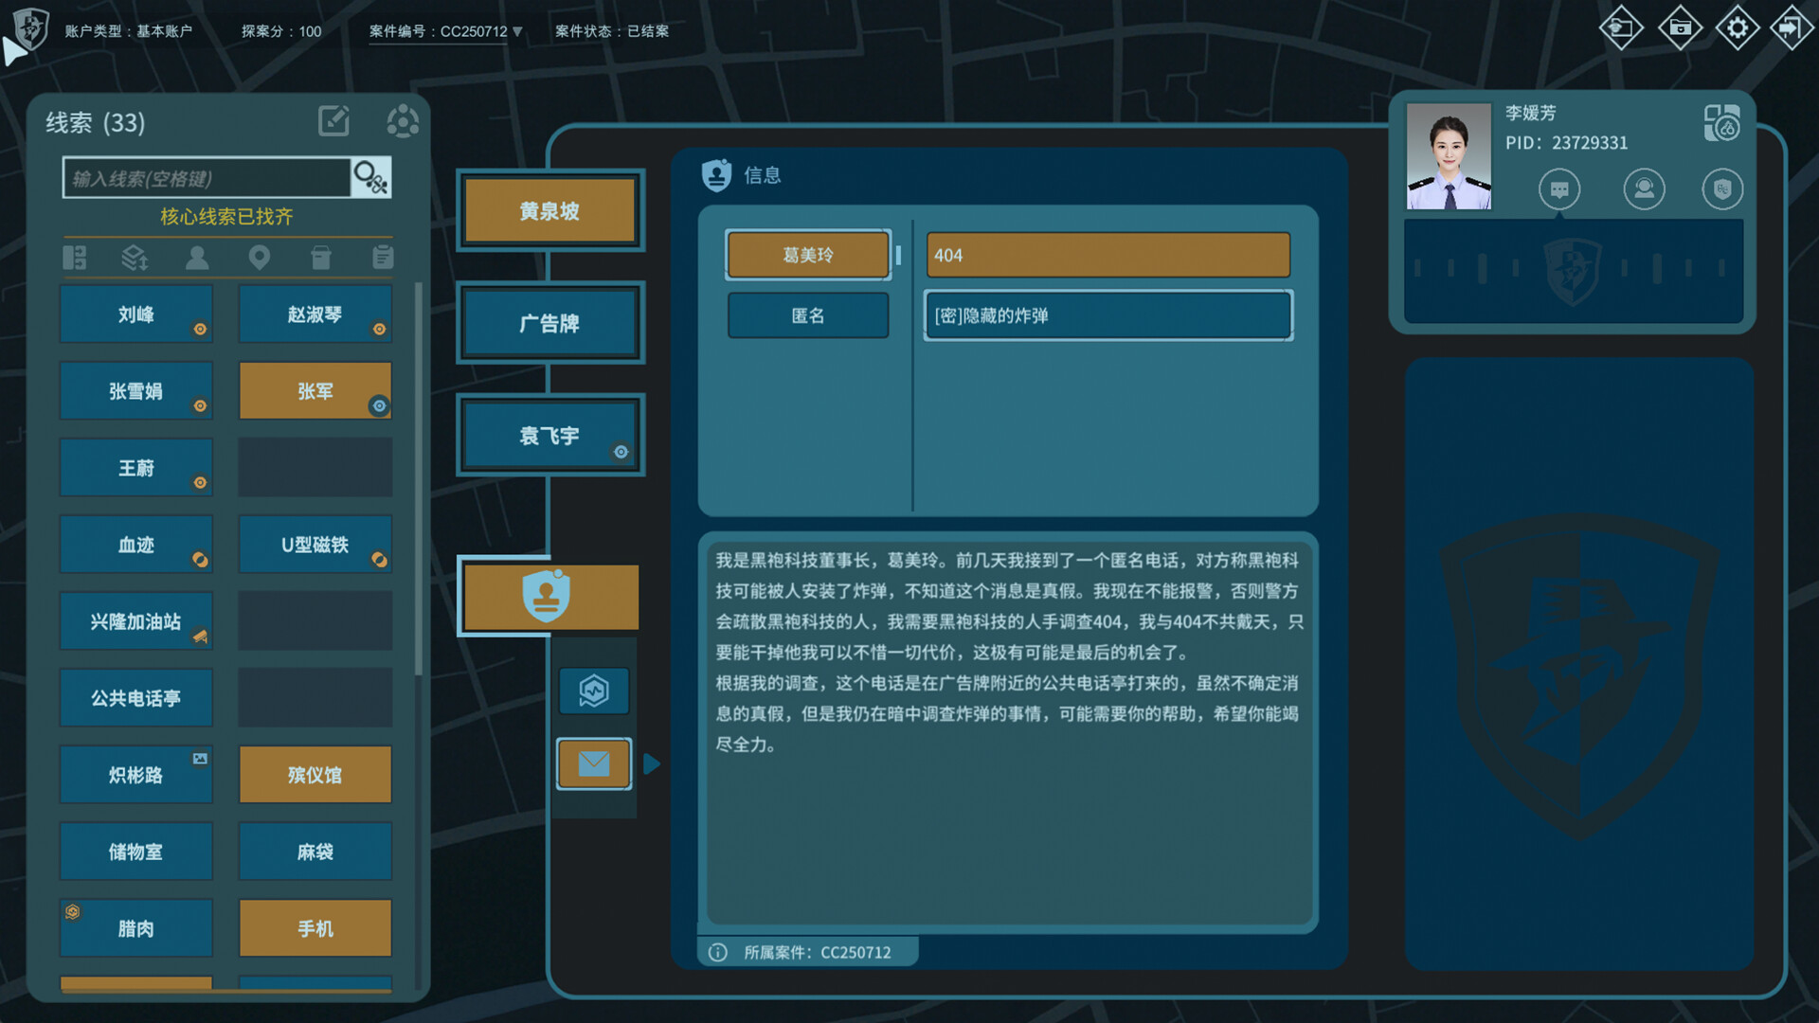
Task: Click the edit icon atop the clue panel
Action: tap(333, 121)
